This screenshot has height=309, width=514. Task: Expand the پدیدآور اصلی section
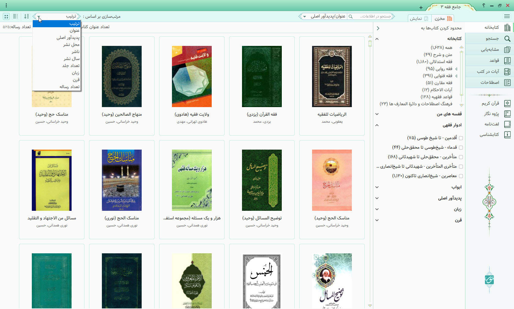(377, 198)
